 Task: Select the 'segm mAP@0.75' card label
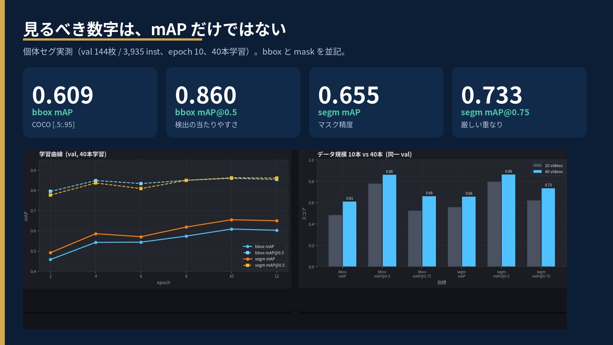(495, 112)
